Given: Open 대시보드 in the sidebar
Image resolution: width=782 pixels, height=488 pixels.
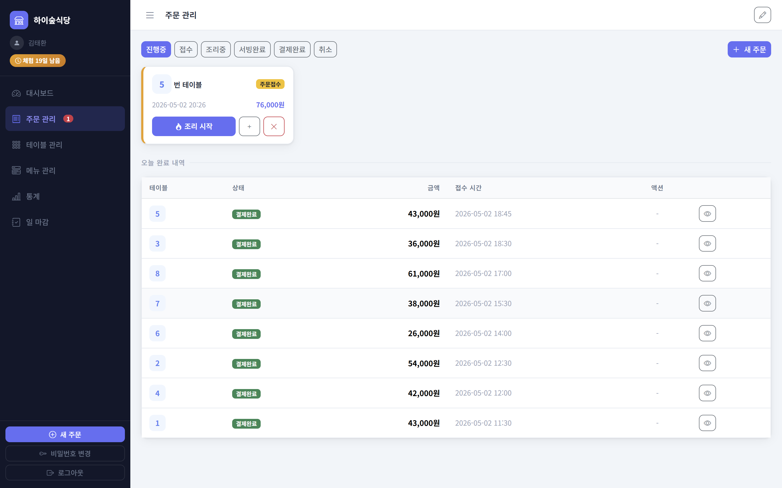Looking at the screenshot, I should [65, 93].
